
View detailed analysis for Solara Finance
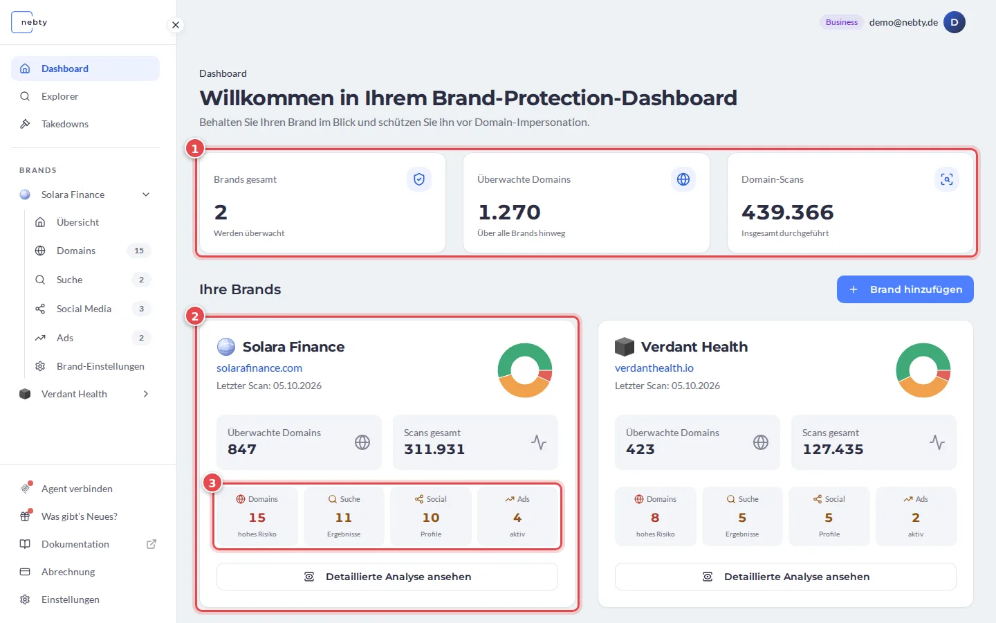pyautogui.click(x=387, y=577)
